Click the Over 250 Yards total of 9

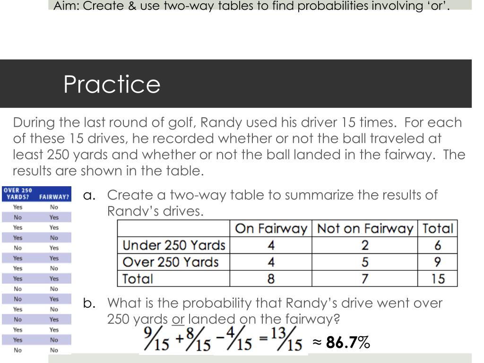[438, 262]
